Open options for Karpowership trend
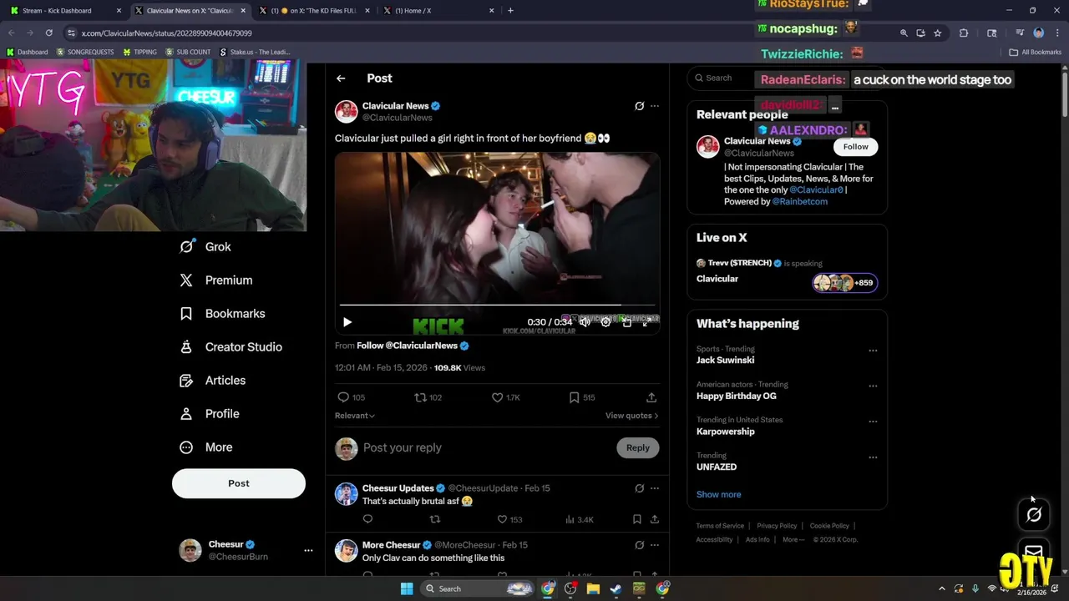 coord(873,422)
